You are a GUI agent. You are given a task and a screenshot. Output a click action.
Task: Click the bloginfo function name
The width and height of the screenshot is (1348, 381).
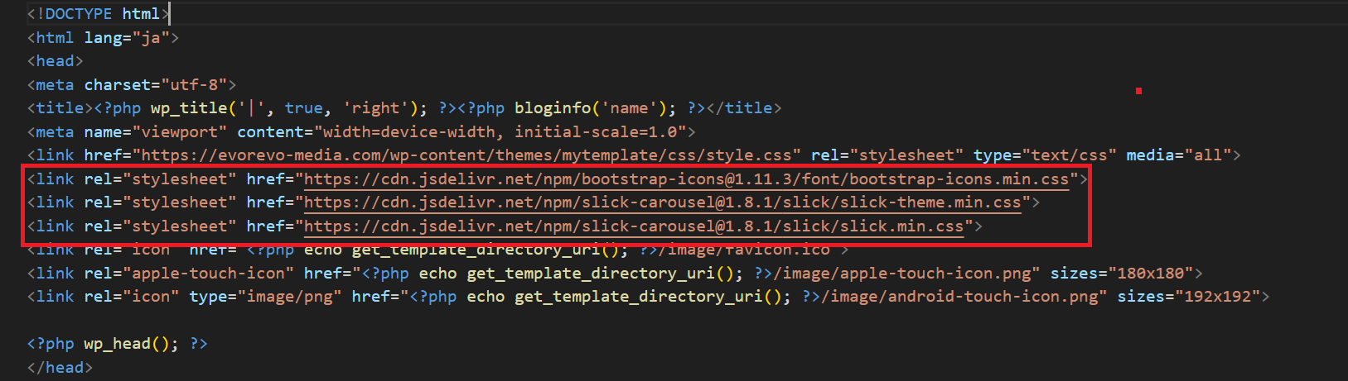coord(552,108)
